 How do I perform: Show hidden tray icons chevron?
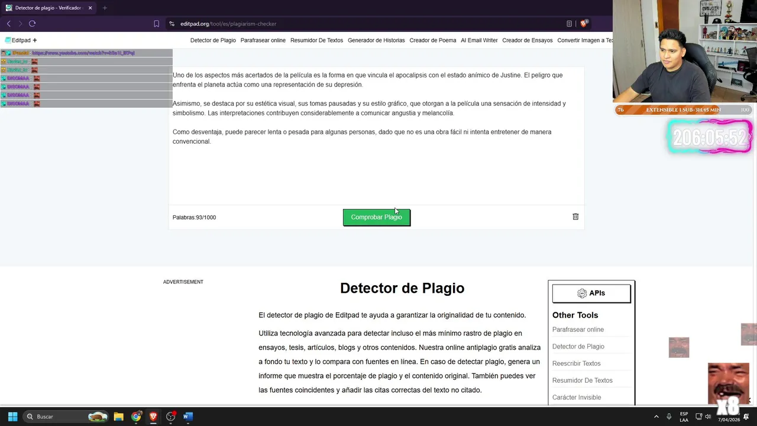click(x=656, y=417)
